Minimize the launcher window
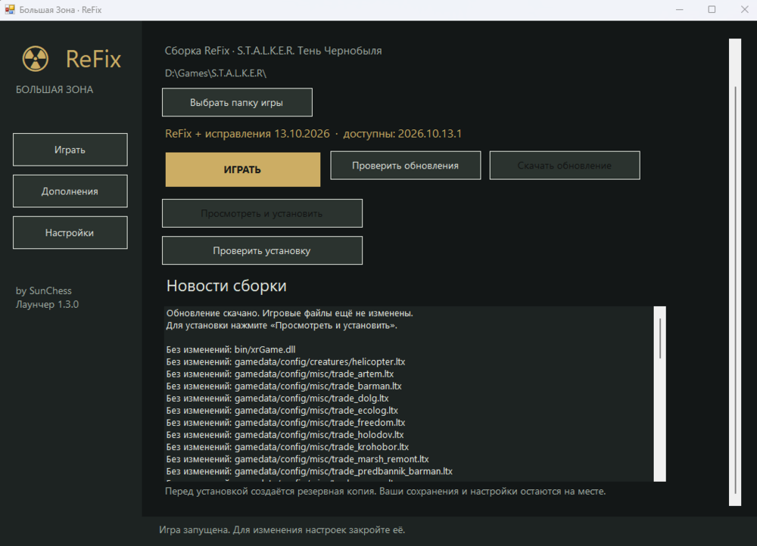The image size is (757, 546). pos(679,10)
